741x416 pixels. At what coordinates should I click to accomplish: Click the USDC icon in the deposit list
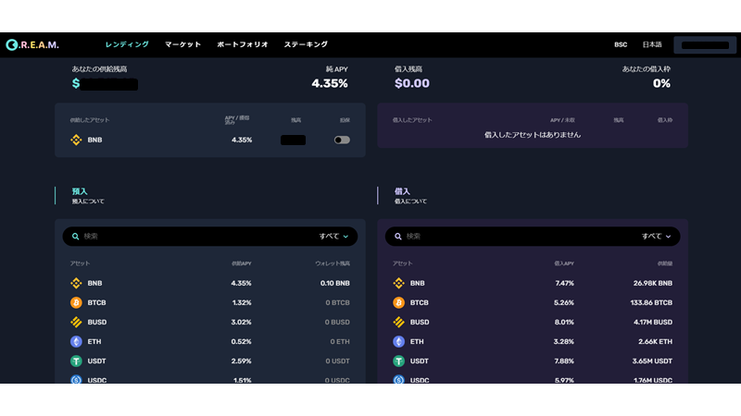pyautogui.click(x=76, y=379)
